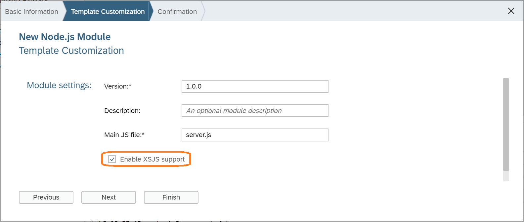524x222 pixels.
Task: Jump to the Confirmation step
Action: [177, 12]
